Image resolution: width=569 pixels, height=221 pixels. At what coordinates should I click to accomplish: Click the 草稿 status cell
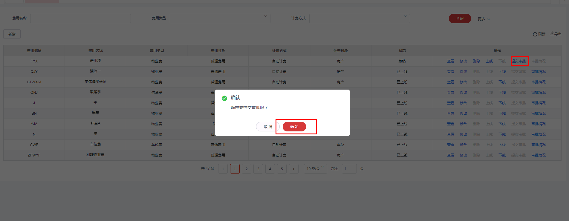pos(402,61)
